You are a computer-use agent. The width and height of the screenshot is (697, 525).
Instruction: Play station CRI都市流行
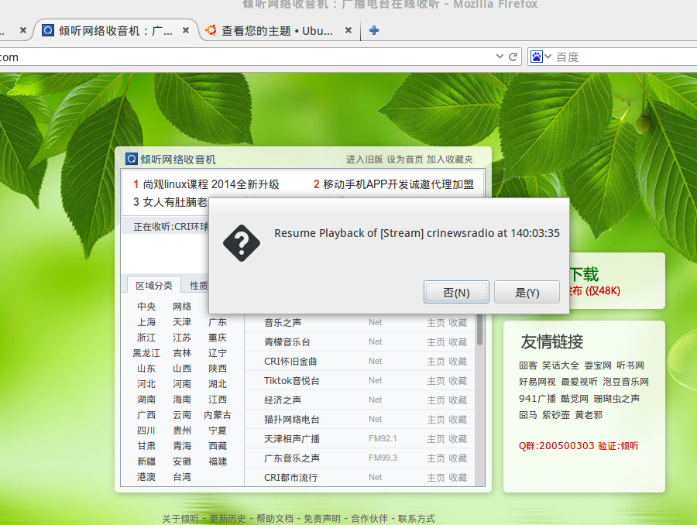coord(290,478)
